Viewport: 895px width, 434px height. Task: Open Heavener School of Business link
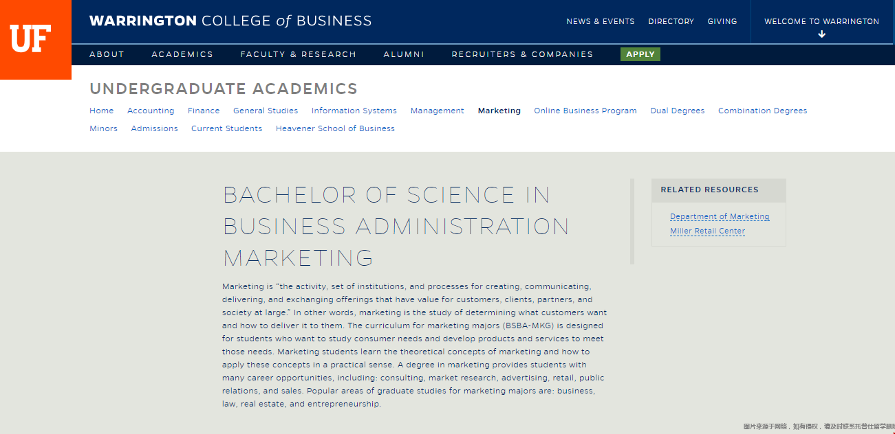tap(335, 128)
